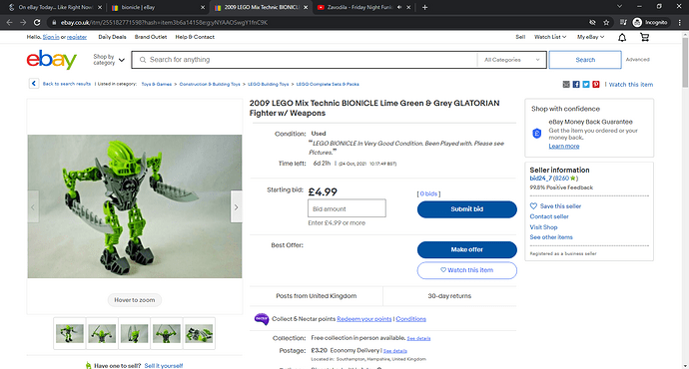Bookmark this page with star icon
The width and height of the screenshot is (689, 369).
pyautogui.click(x=606, y=22)
